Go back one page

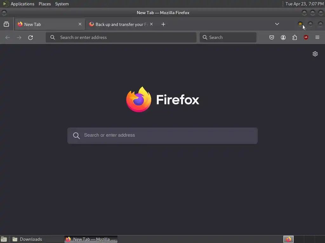(8, 37)
